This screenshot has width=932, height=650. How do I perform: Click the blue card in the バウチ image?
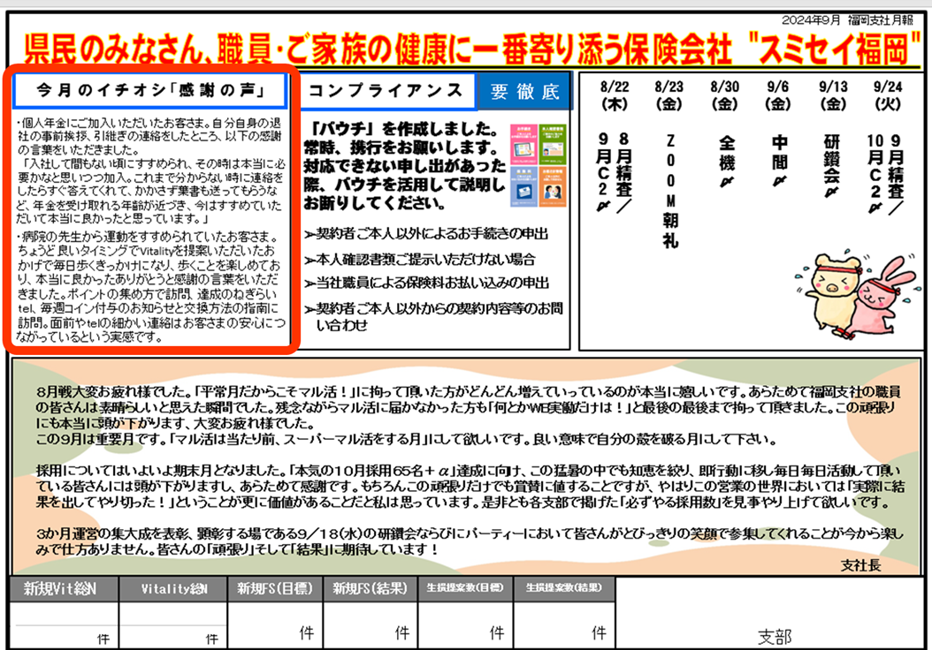523,186
